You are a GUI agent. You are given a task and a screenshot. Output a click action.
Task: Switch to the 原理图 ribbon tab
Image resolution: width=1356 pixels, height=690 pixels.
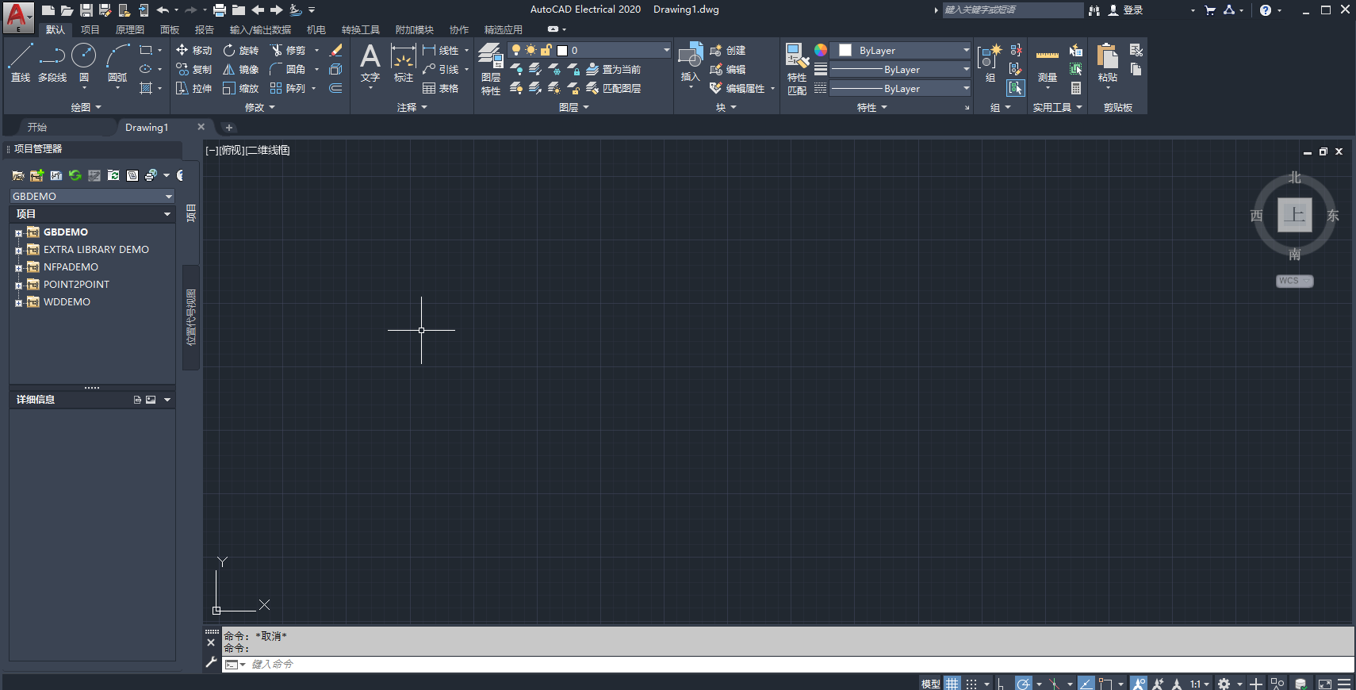[x=129, y=30]
